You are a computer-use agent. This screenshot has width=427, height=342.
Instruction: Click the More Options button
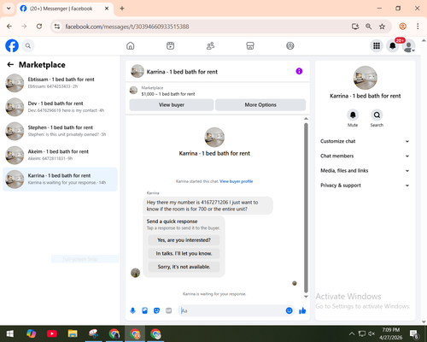(260, 105)
